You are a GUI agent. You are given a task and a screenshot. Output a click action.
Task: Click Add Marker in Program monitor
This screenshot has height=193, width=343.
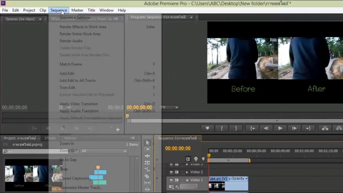[207, 128]
